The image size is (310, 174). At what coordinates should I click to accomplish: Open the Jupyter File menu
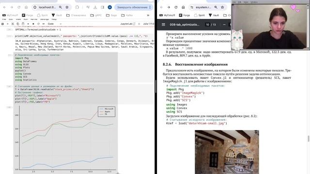coord(4,19)
